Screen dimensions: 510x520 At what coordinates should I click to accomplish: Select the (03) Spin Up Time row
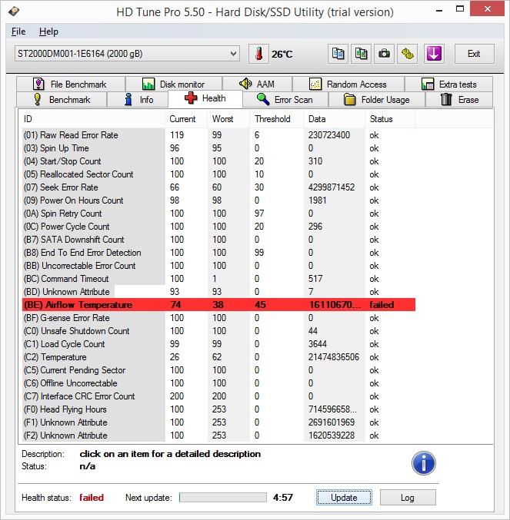[x=218, y=148]
